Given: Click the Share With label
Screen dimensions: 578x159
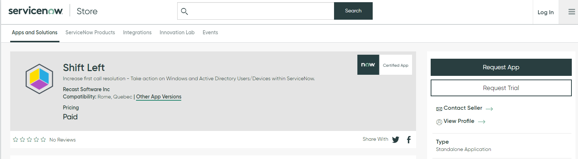Looking at the screenshot, I should (x=375, y=139).
